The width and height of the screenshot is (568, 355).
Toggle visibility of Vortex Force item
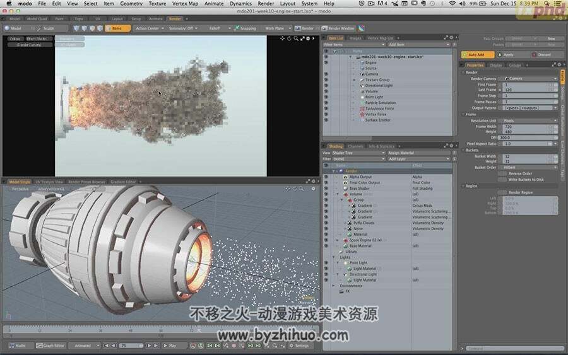tap(326, 114)
